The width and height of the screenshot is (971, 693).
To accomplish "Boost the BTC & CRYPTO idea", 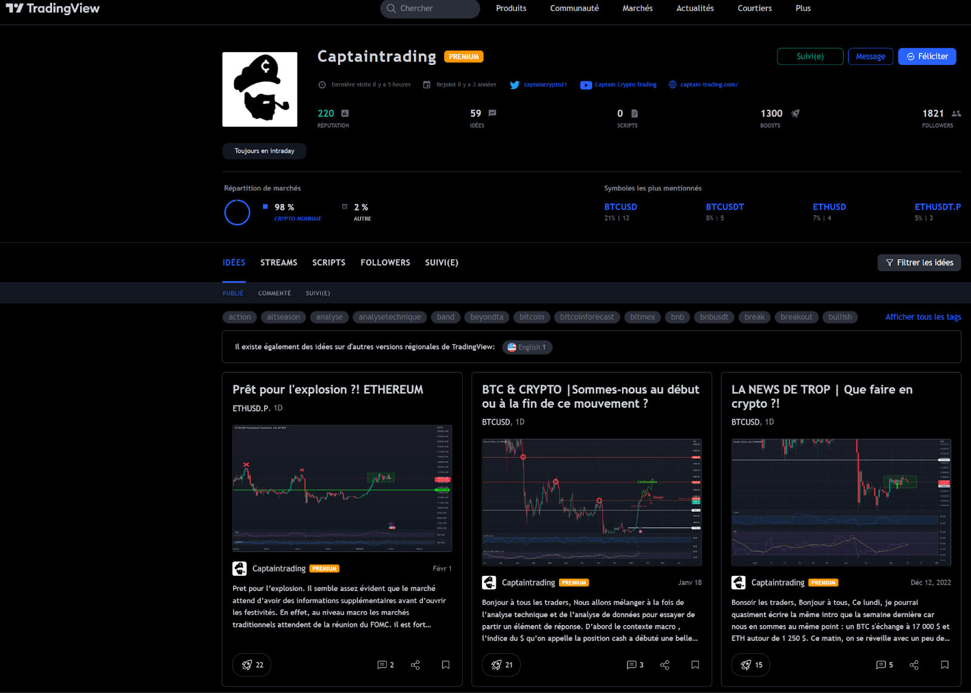I will coord(502,664).
